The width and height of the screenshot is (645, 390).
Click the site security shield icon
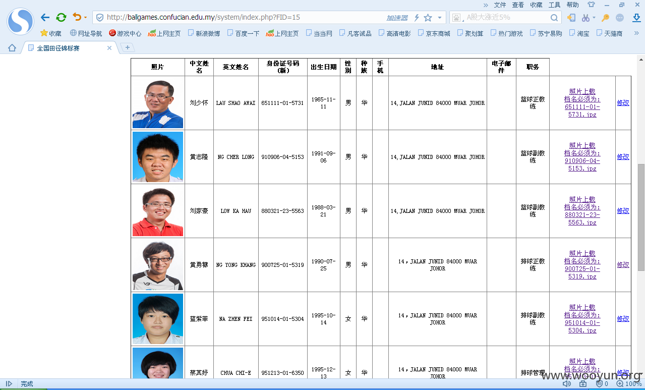(x=100, y=18)
